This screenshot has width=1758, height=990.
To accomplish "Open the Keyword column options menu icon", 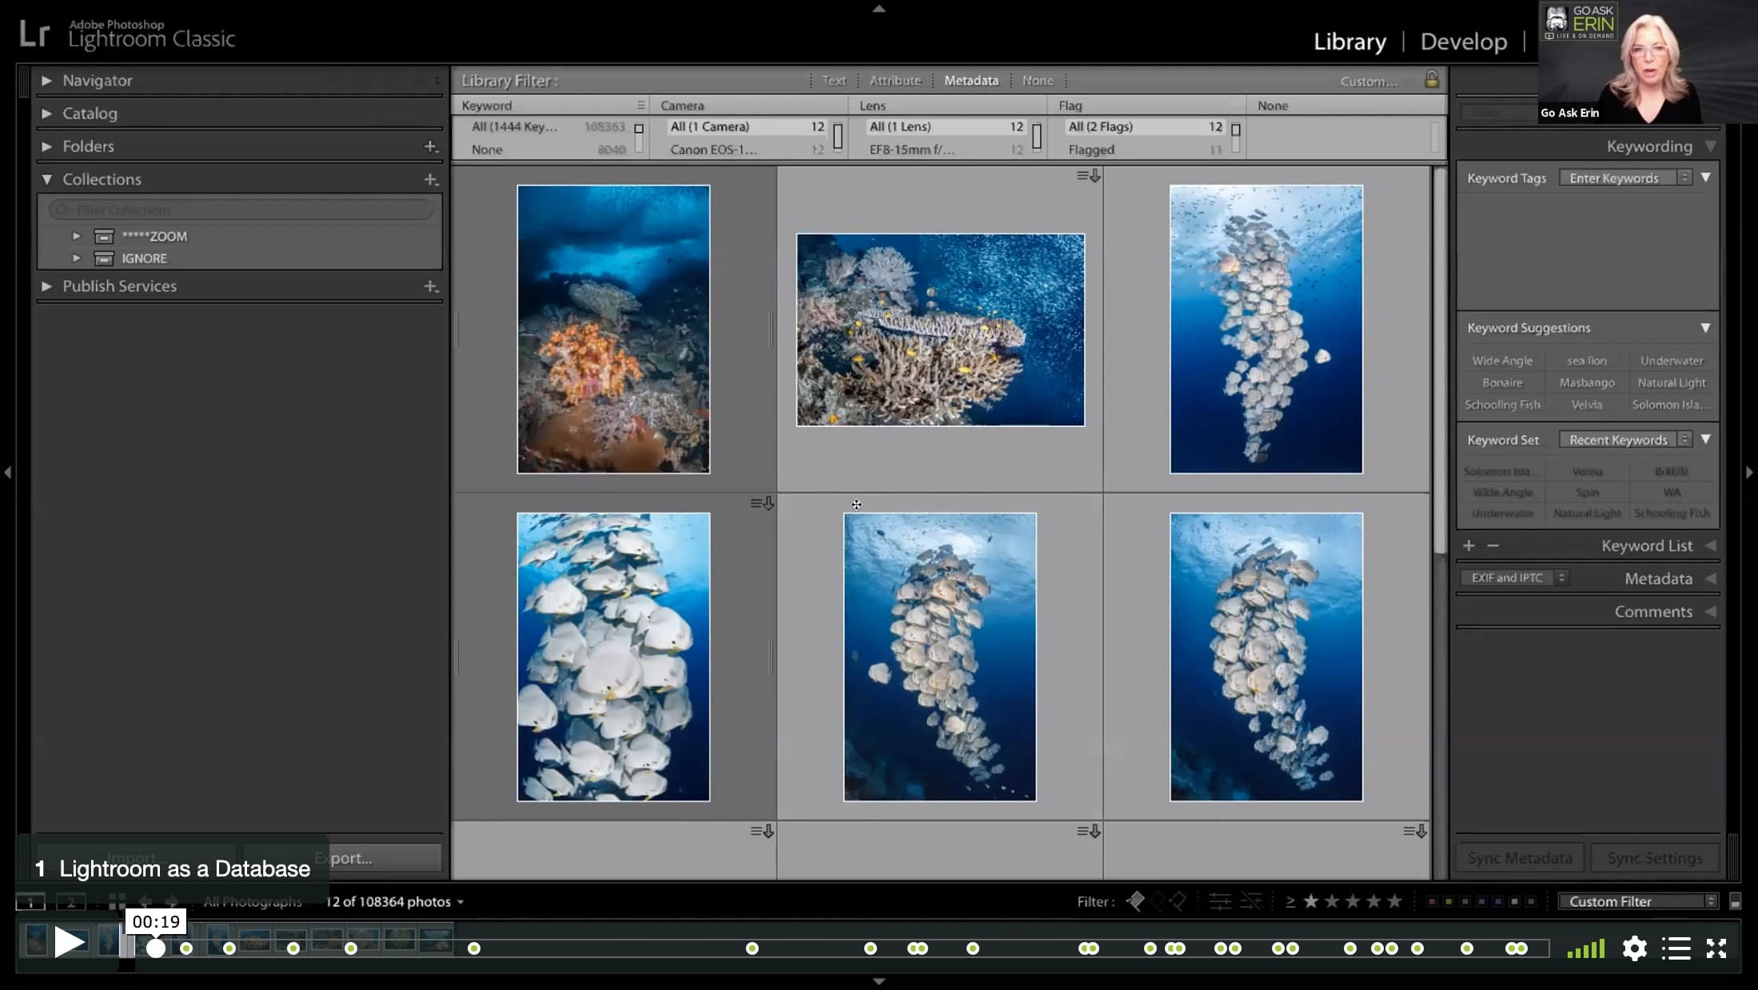I will click(x=640, y=105).
